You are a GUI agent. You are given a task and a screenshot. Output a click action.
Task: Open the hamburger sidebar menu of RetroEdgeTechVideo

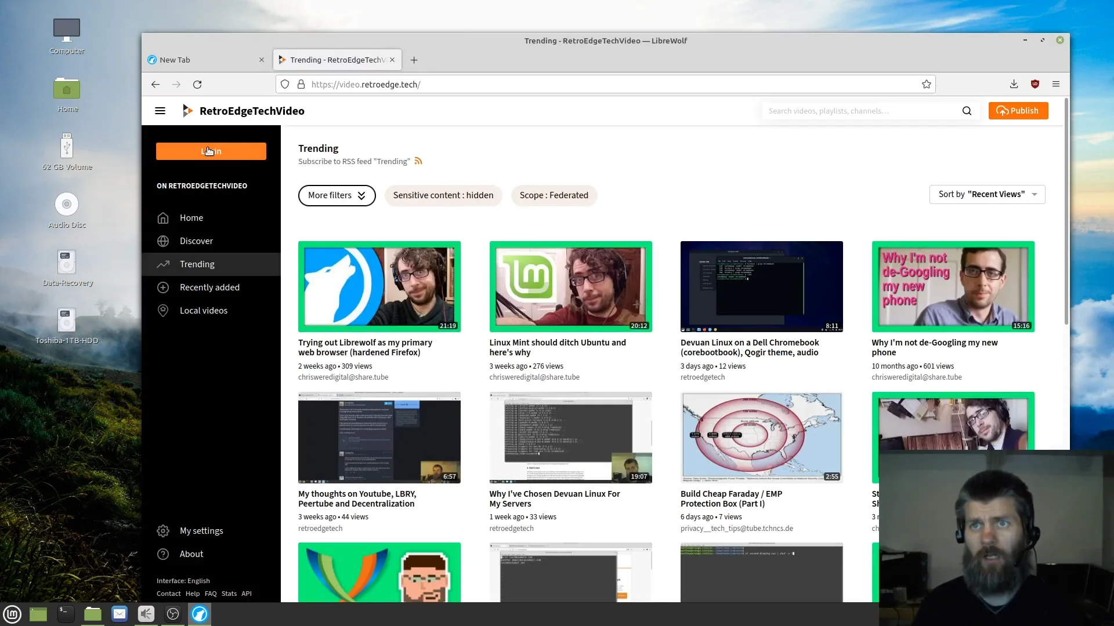(x=160, y=111)
